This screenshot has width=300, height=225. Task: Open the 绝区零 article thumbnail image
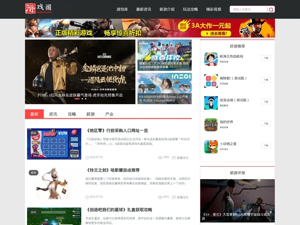54,144
